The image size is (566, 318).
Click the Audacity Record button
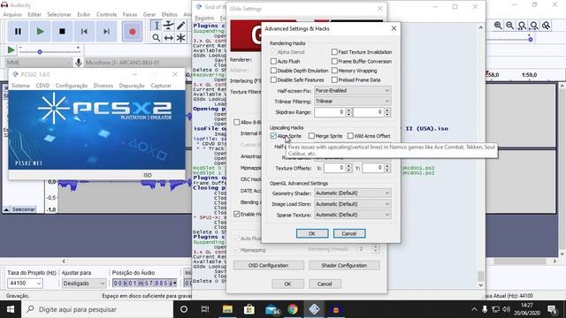[132, 32]
